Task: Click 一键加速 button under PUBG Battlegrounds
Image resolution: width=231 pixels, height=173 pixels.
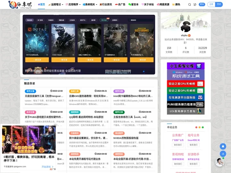Action: (142, 60)
